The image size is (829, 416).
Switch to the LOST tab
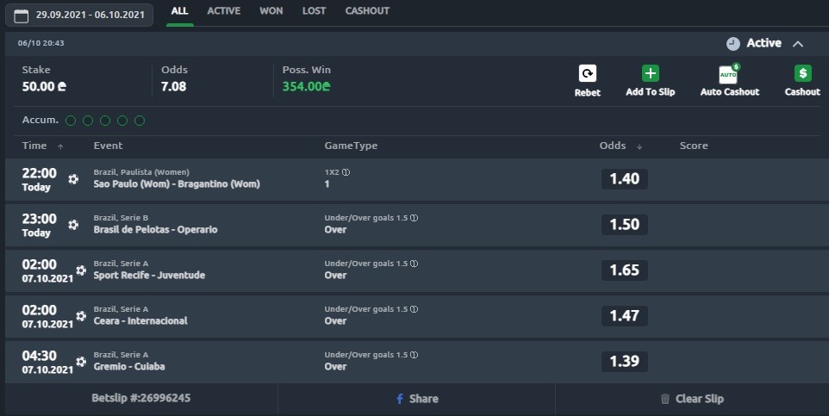(x=314, y=10)
